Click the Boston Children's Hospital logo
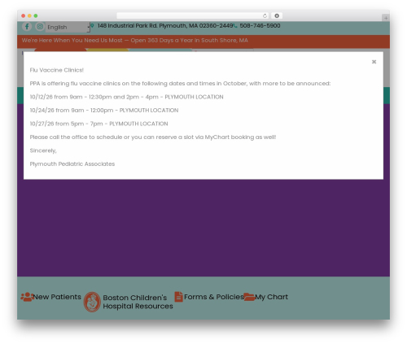 (92, 302)
